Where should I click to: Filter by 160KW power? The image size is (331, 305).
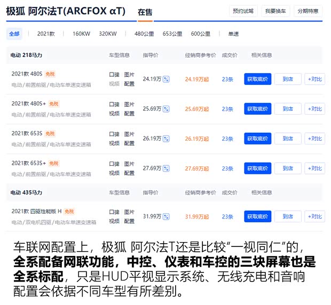point(81,34)
